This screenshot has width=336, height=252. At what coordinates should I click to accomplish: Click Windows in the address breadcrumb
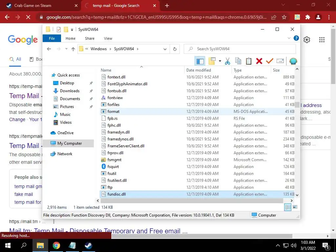[x=98, y=49]
